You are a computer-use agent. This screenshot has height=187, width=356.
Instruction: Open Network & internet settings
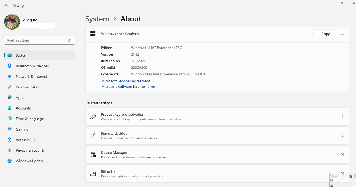[31, 77]
